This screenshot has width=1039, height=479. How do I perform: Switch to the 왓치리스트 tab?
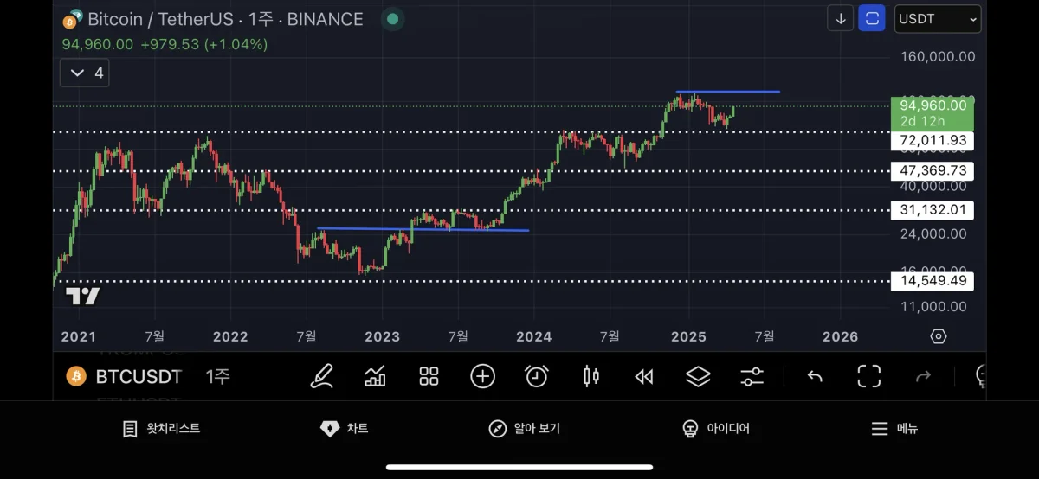161,429
